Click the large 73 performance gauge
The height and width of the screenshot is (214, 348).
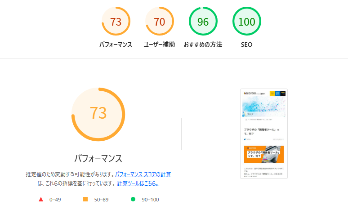point(98,113)
